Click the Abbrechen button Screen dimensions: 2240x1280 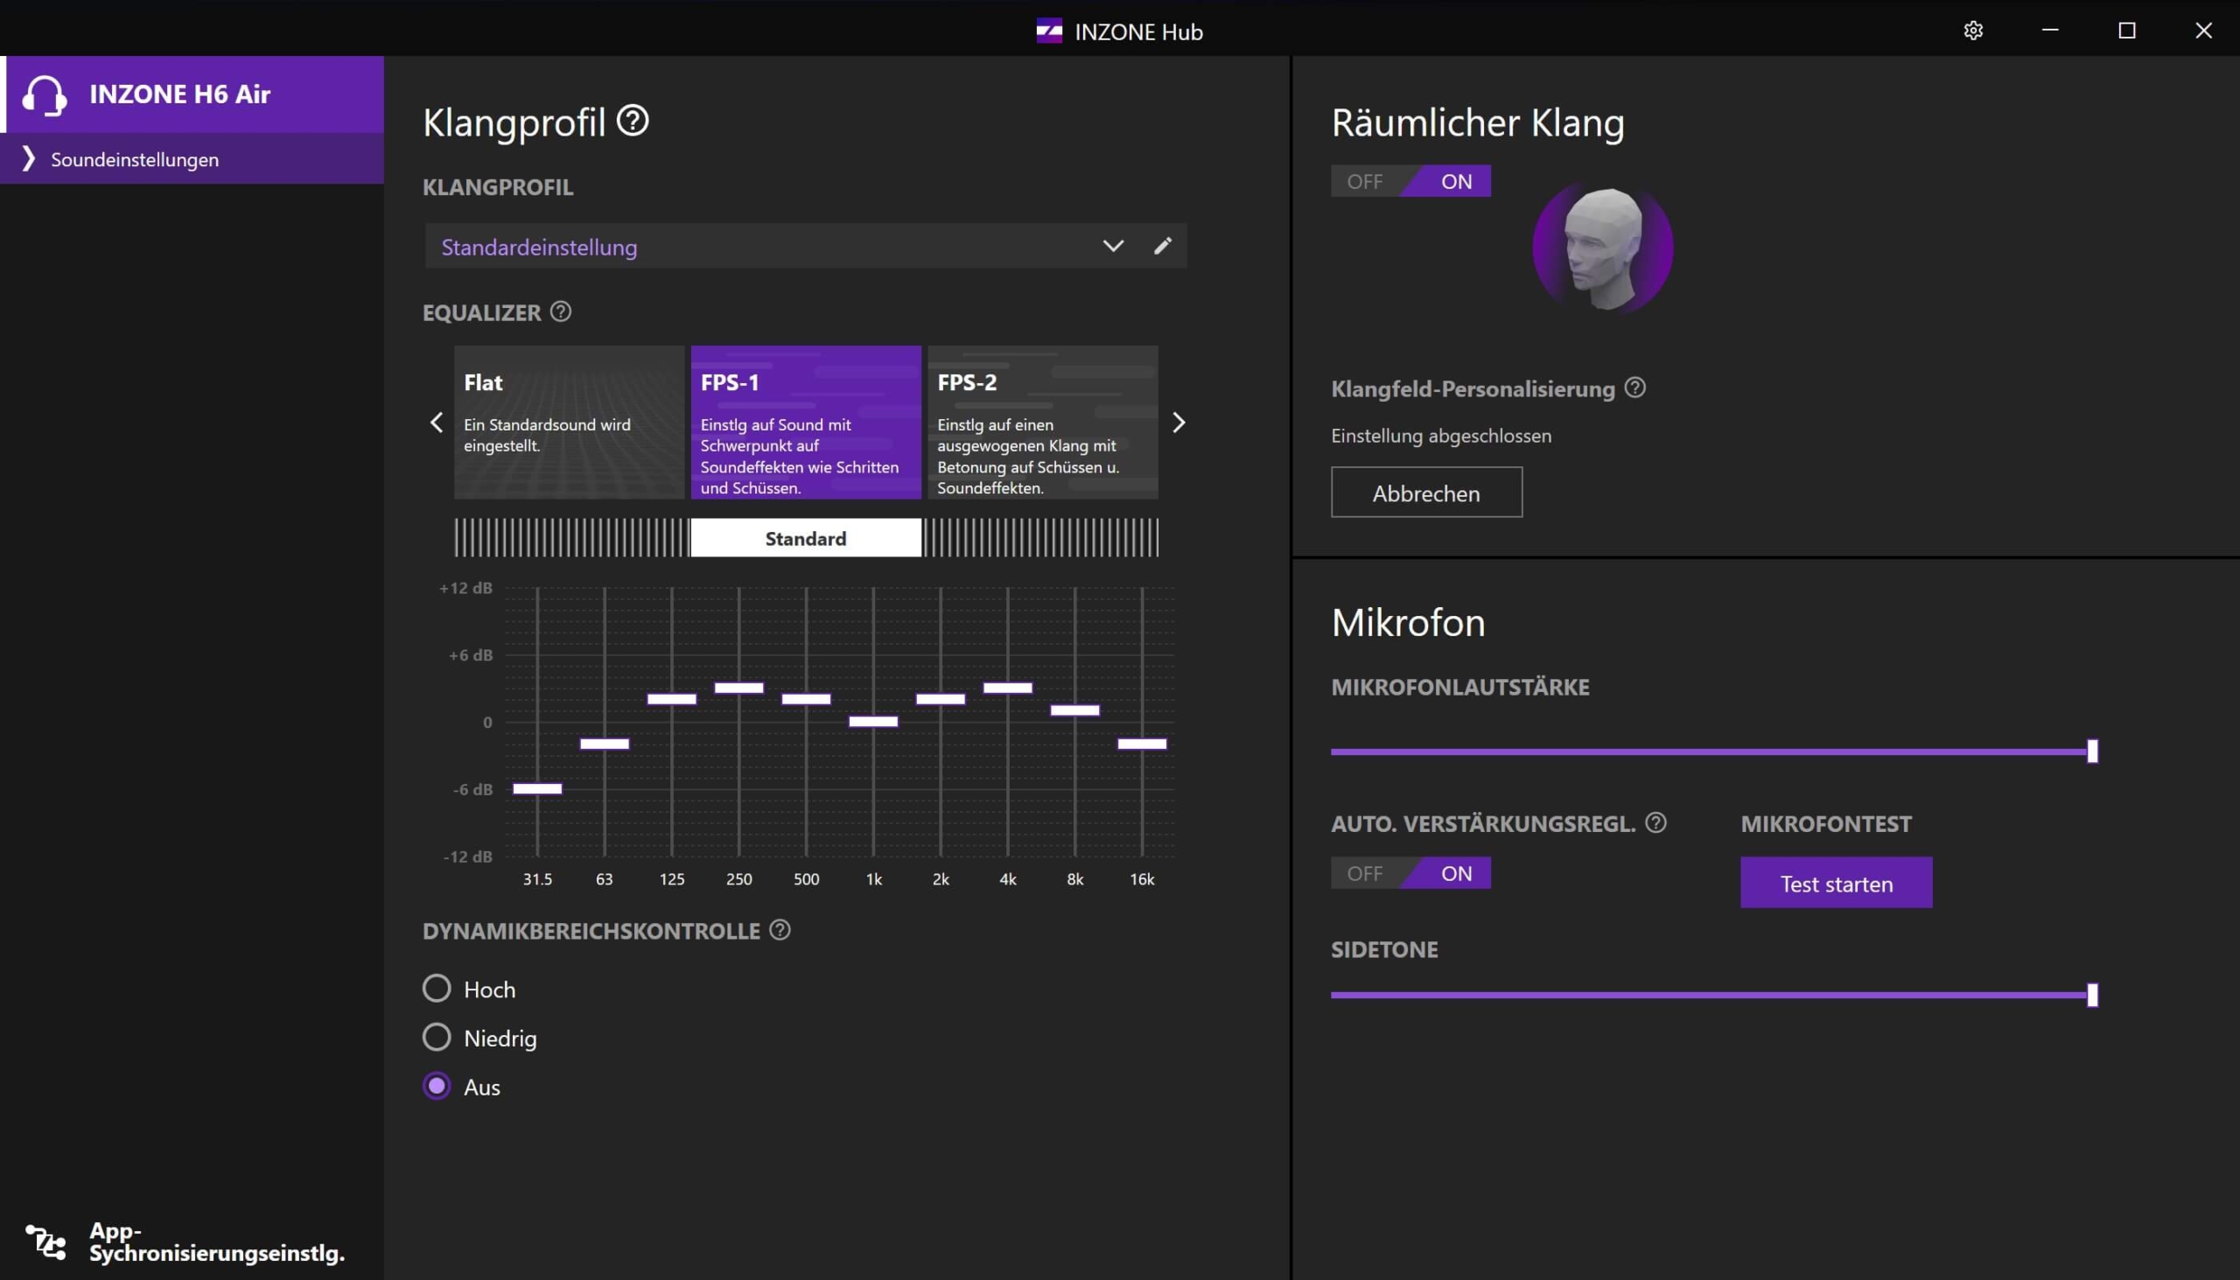pos(1426,493)
